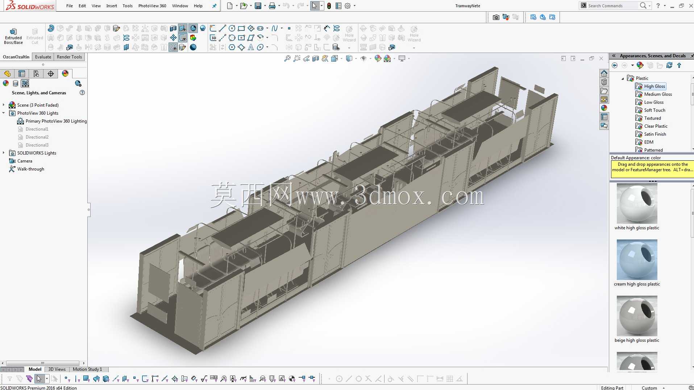Select the Spline sketch tool

click(275, 28)
